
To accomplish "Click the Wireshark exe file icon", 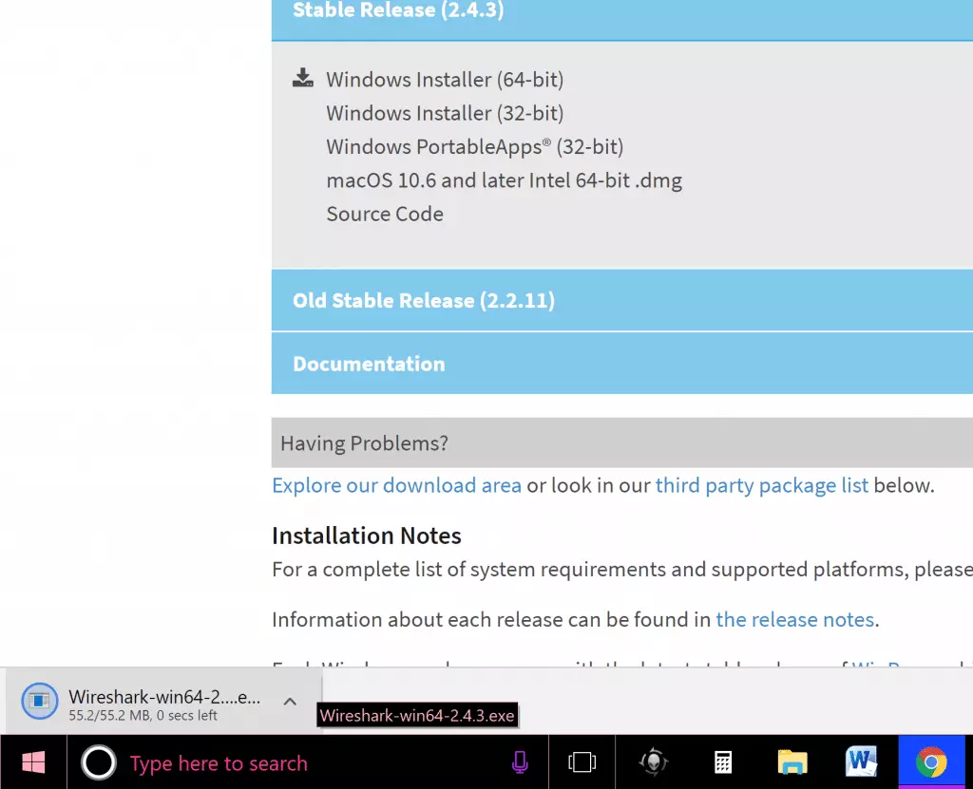I will (40, 701).
